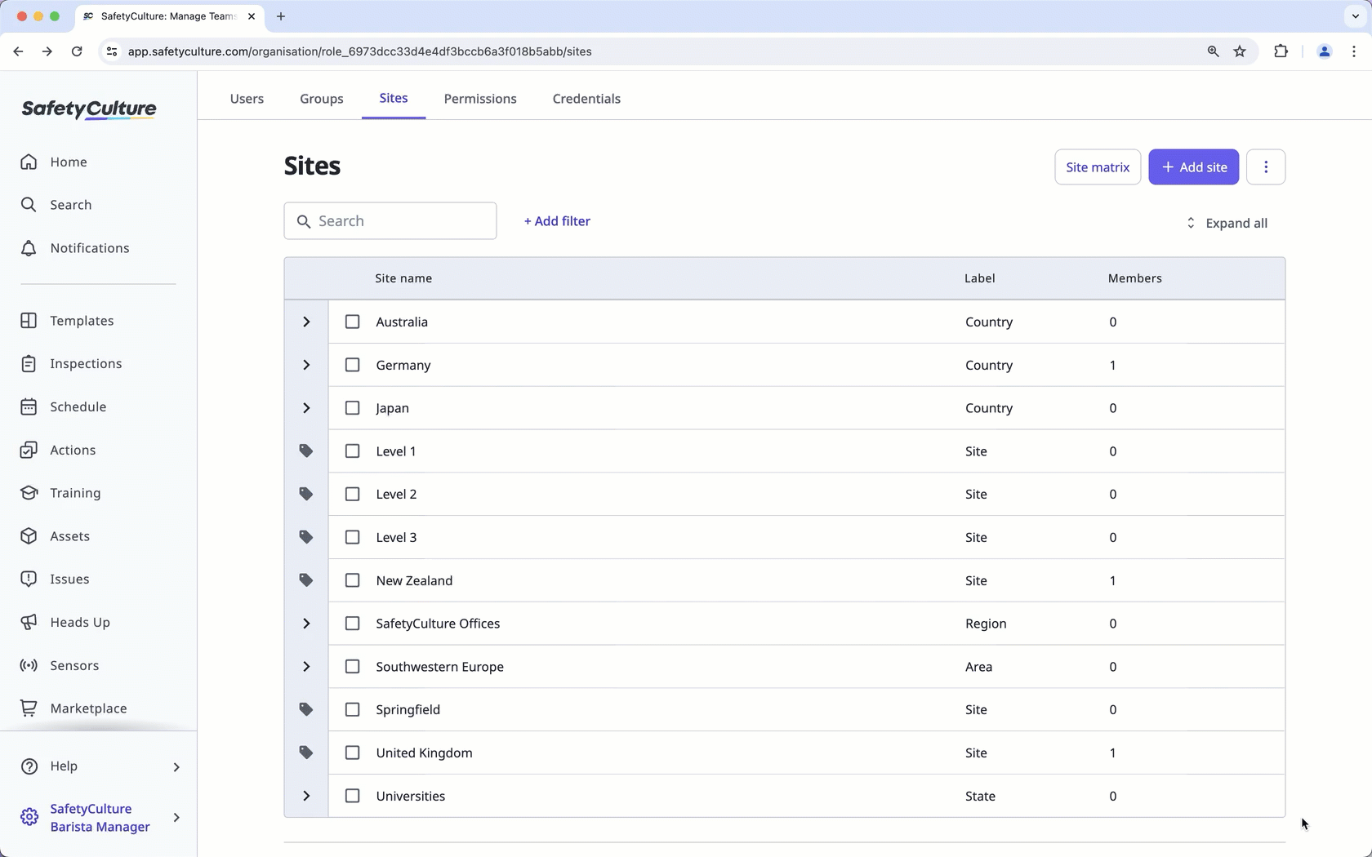Open Sensors icon in sidebar
Image resolution: width=1372 pixels, height=857 pixels.
(29, 665)
